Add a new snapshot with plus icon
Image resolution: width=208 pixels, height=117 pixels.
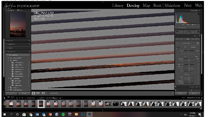[29, 44]
